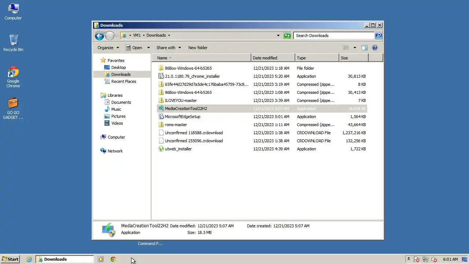This screenshot has height=264, width=469.
Task: Select the utweb_installer application icon
Action: (161, 149)
